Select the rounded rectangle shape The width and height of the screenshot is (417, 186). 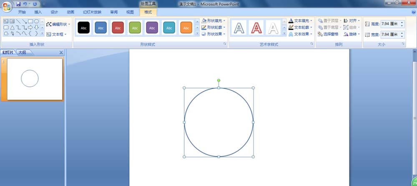pos(6,28)
